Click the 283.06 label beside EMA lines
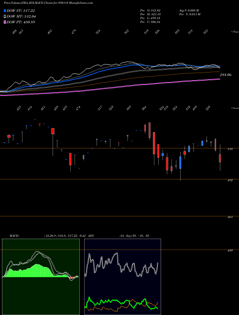The height and width of the screenshot is (315, 239). 226,75
